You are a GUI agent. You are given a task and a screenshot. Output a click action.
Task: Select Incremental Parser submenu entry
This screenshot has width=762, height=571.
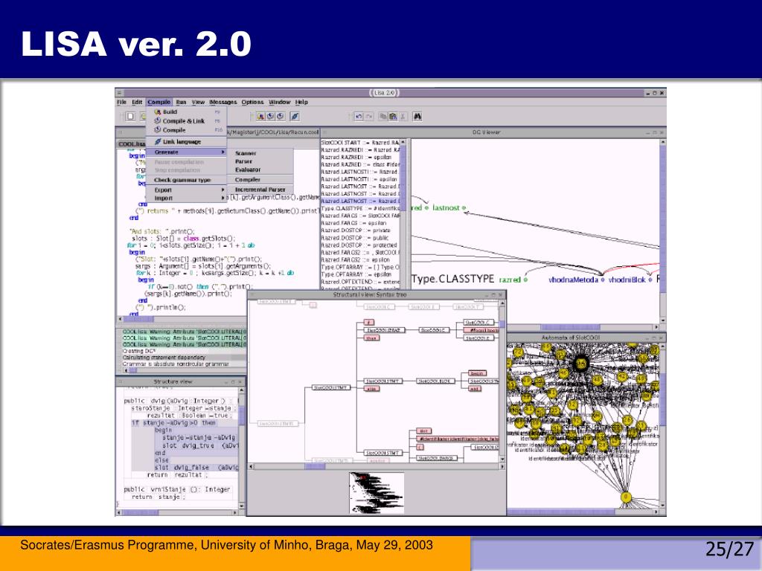click(x=260, y=190)
